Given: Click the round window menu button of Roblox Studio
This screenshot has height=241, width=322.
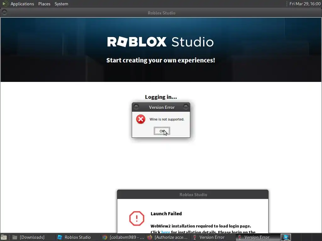Looking at the screenshot, I should point(4,13).
